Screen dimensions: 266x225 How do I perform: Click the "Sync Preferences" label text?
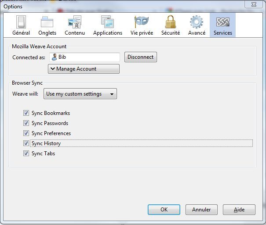51,133
